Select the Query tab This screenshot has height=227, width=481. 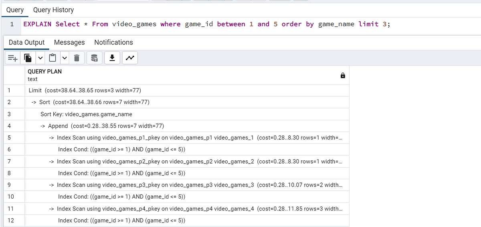pyautogui.click(x=15, y=10)
